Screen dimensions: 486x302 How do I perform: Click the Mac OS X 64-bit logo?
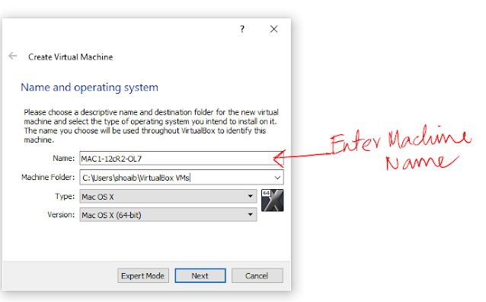[273, 201]
